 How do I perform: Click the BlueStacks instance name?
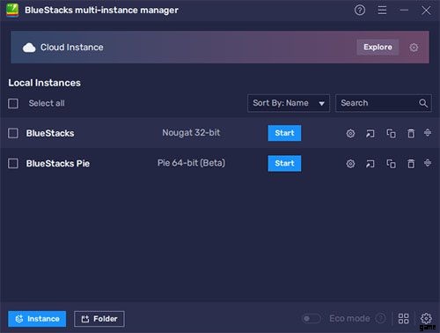[50, 133]
